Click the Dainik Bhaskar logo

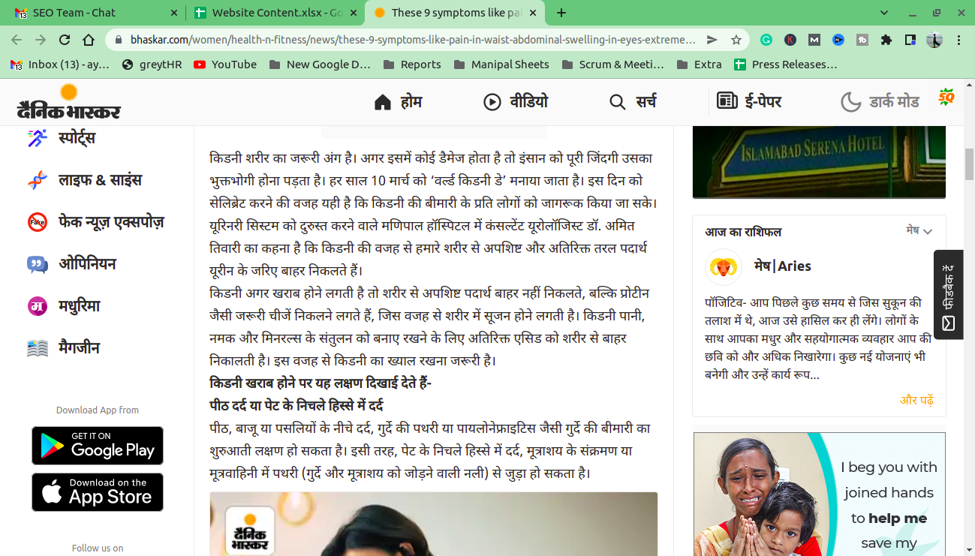68,102
